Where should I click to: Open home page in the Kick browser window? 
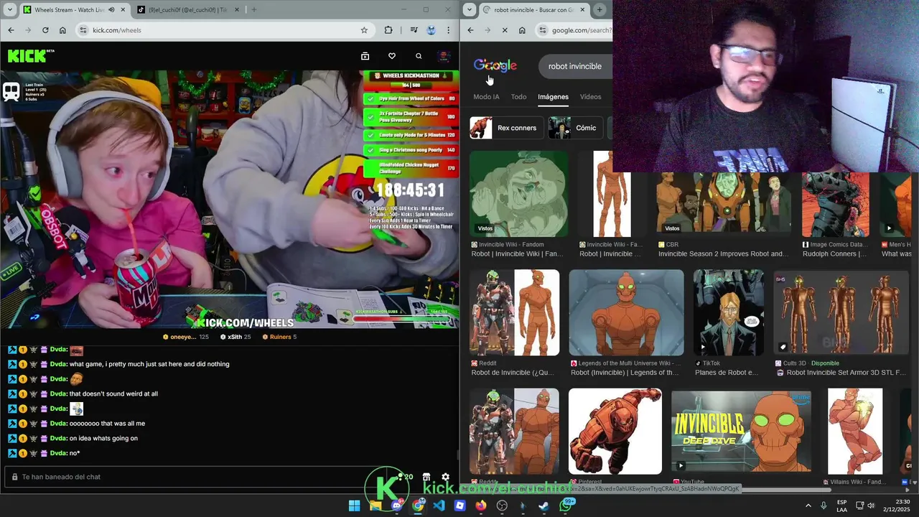point(62,30)
